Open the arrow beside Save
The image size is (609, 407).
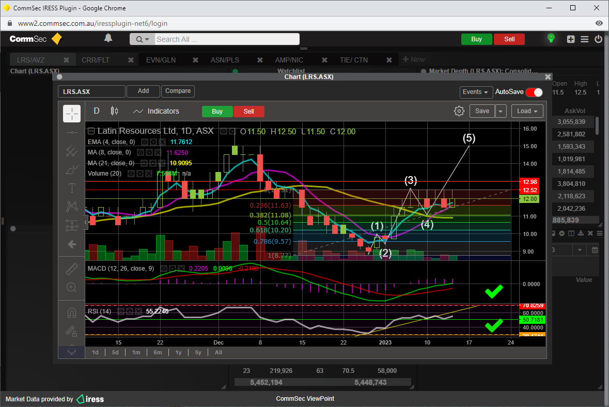click(x=501, y=111)
